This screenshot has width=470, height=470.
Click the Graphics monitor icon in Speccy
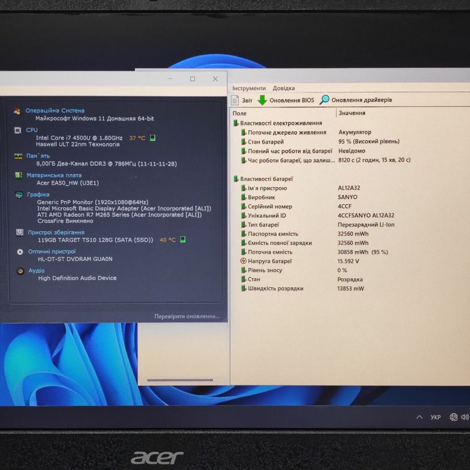(x=19, y=195)
